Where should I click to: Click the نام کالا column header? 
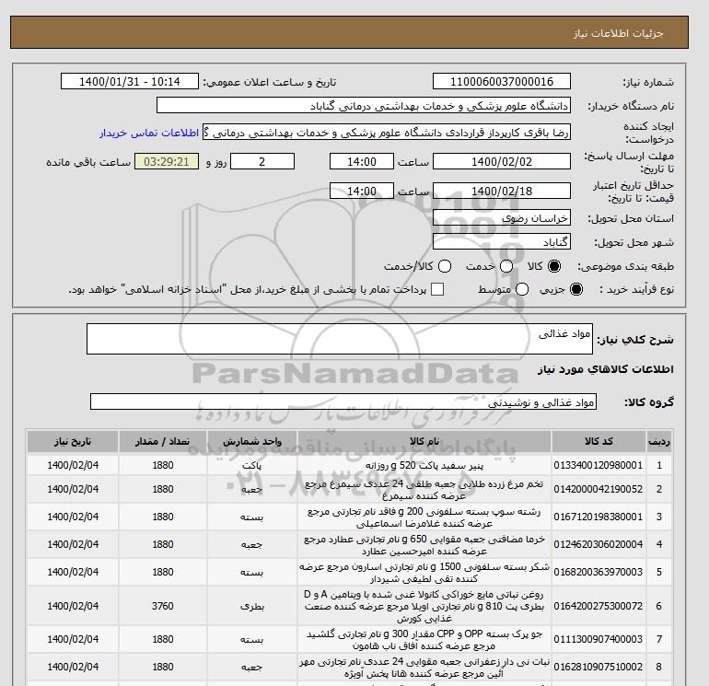click(x=424, y=441)
